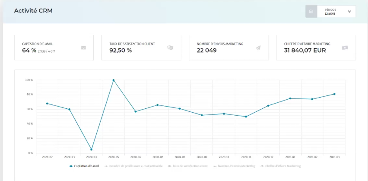Open the Chiffre d'affaire Marketing card

(316, 47)
